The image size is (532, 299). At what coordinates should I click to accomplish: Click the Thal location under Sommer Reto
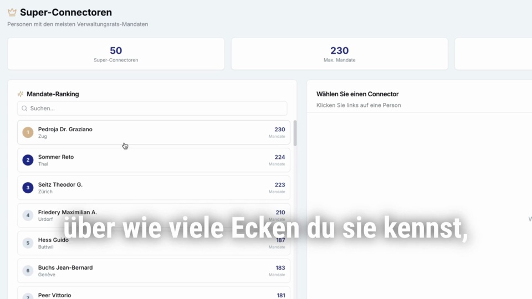pyautogui.click(x=43, y=164)
